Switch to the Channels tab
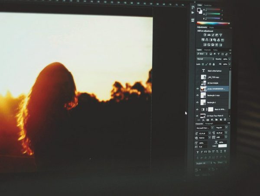260x196 pixels. 208,50
